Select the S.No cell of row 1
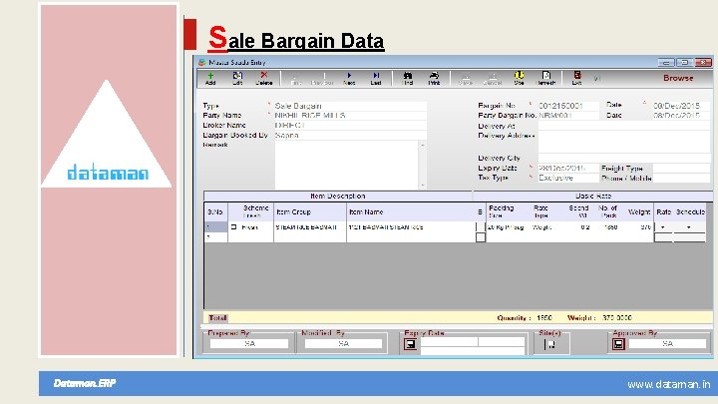Image resolution: width=718 pixels, height=404 pixels. click(215, 227)
